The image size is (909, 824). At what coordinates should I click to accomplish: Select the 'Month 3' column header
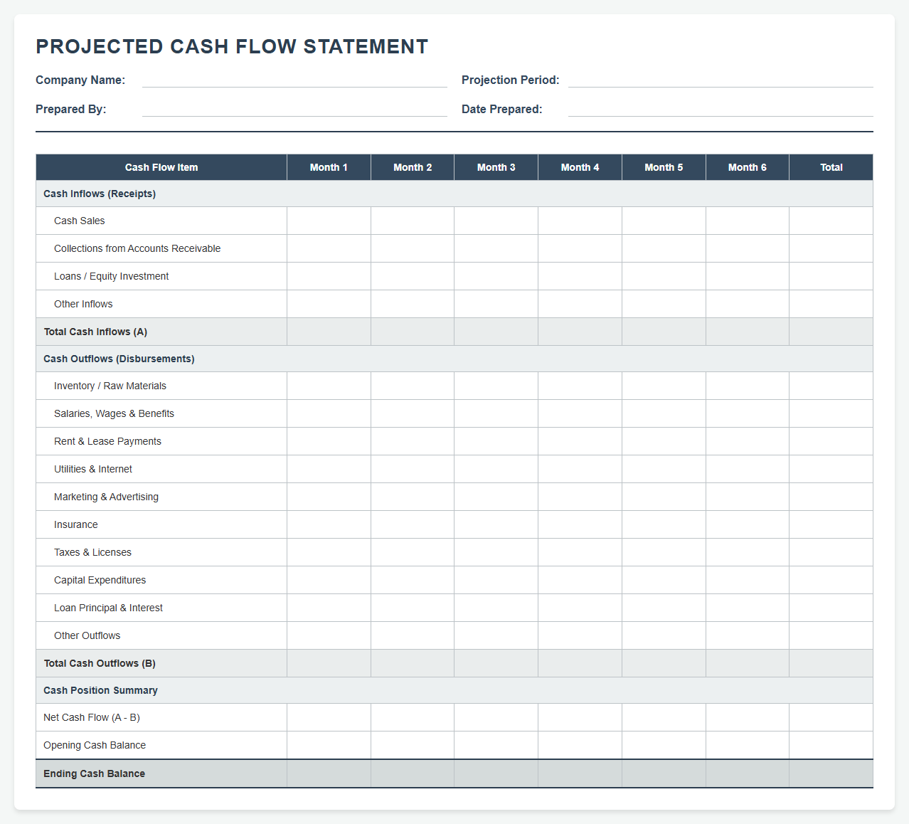point(496,167)
